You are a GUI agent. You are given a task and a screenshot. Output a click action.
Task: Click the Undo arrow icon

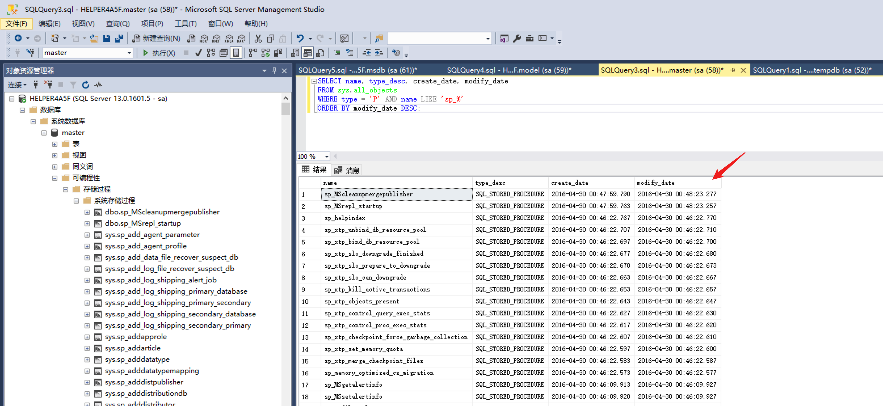pyautogui.click(x=300, y=38)
